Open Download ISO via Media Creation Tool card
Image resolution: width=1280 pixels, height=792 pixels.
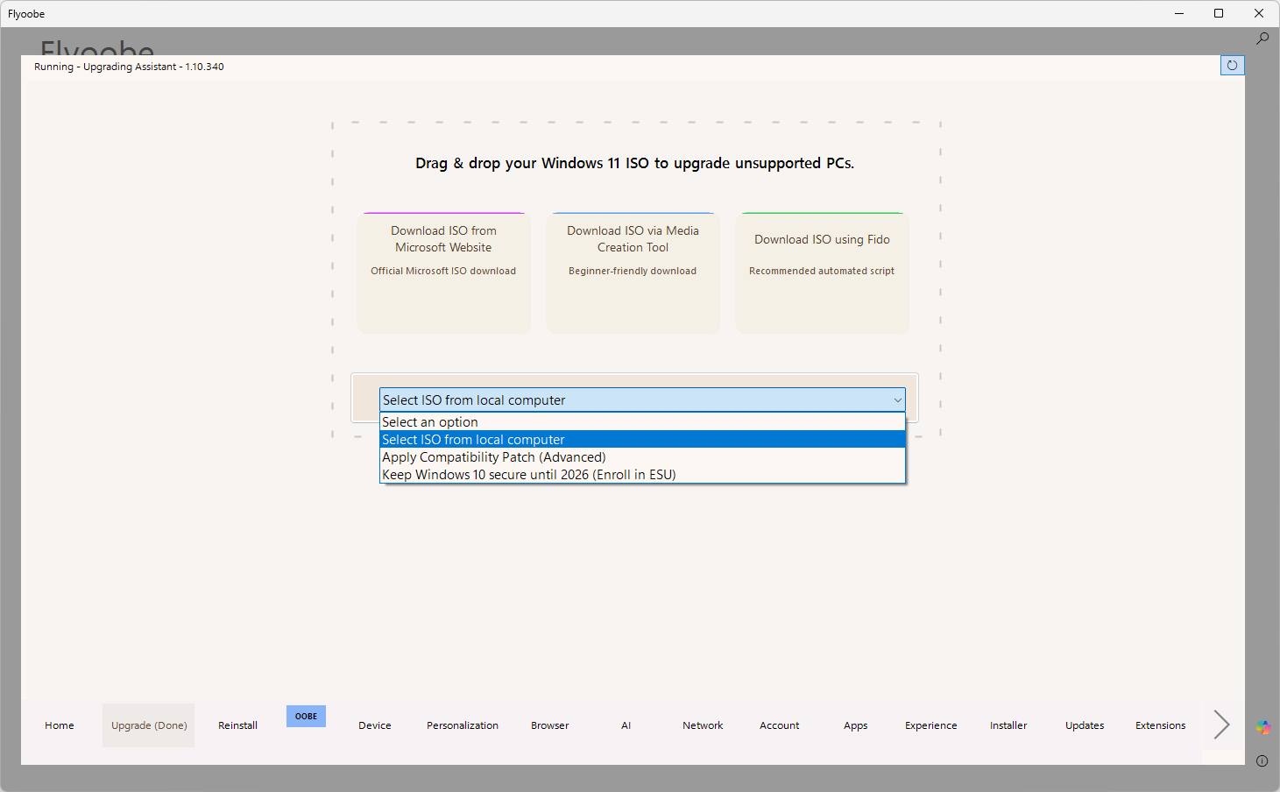pos(633,272)
